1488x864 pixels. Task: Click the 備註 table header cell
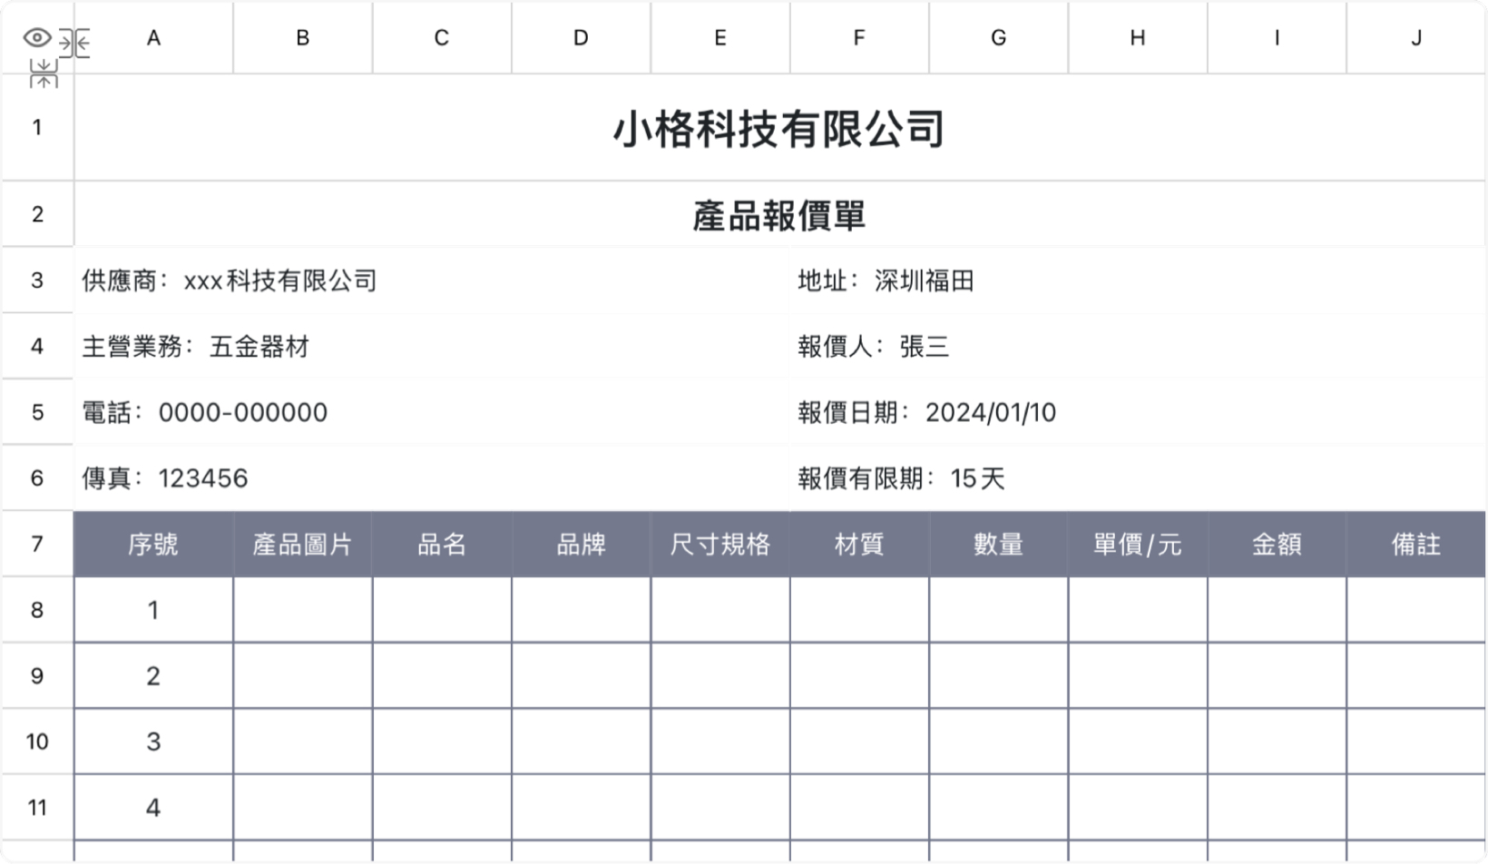coord(1416,544)
